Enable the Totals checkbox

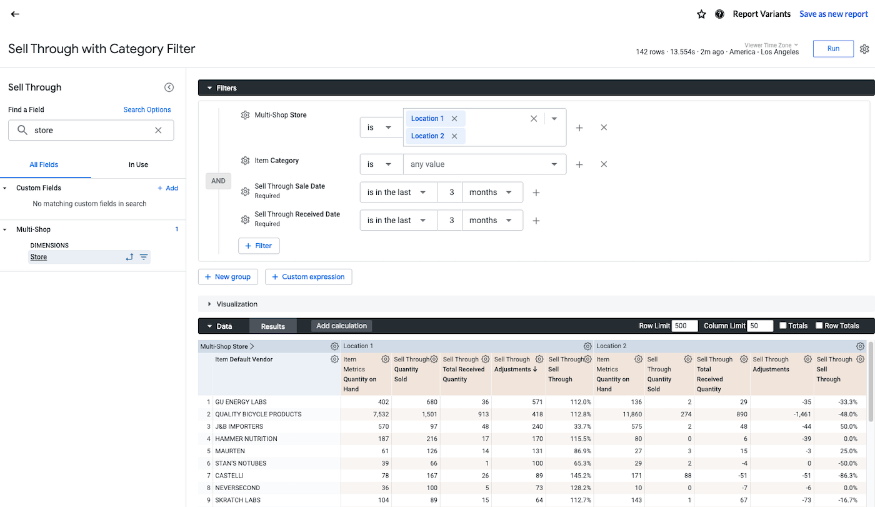[x=783, y=325]
